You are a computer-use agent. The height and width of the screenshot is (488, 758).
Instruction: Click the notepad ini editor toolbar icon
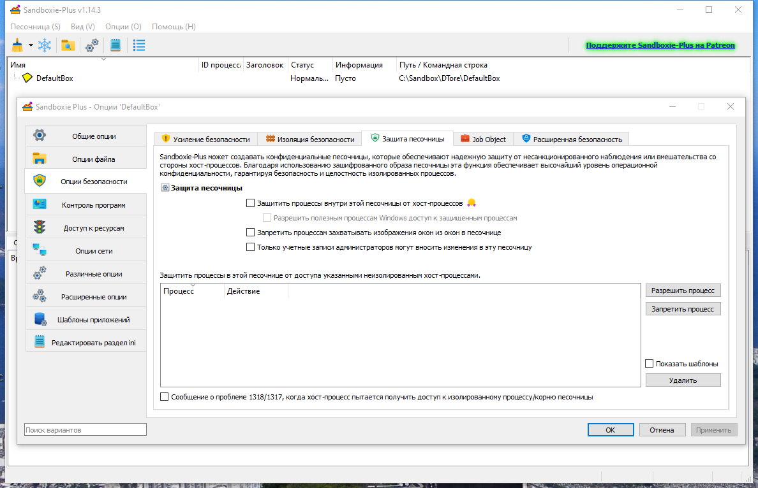[115, 45]
